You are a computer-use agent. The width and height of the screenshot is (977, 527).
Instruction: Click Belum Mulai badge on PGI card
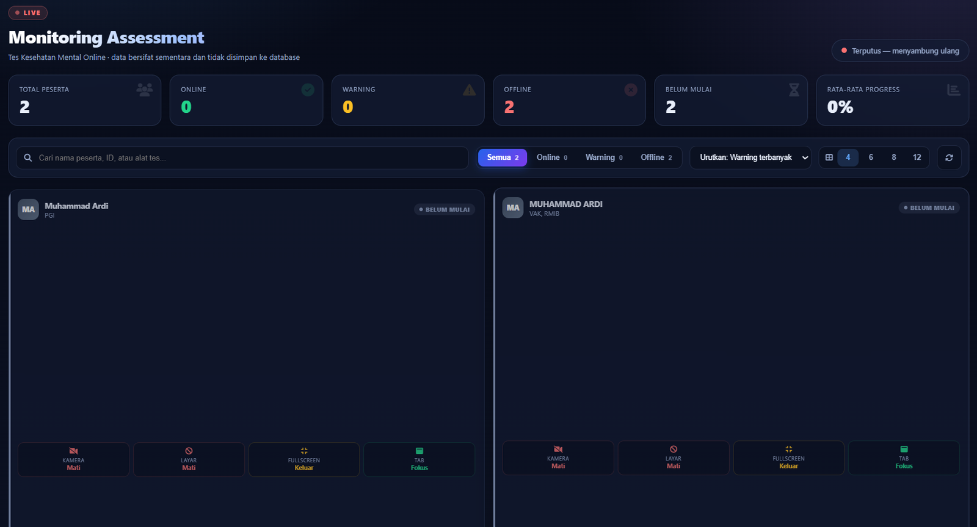tap(445, 209)
